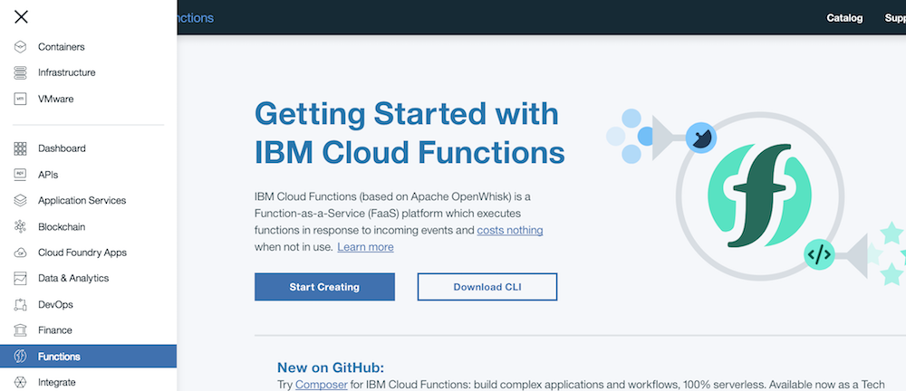Viewport: 906px width, 391px height.
Task: Click the Cloud Foundry Apps cloud icon
Action: [20, 253]
